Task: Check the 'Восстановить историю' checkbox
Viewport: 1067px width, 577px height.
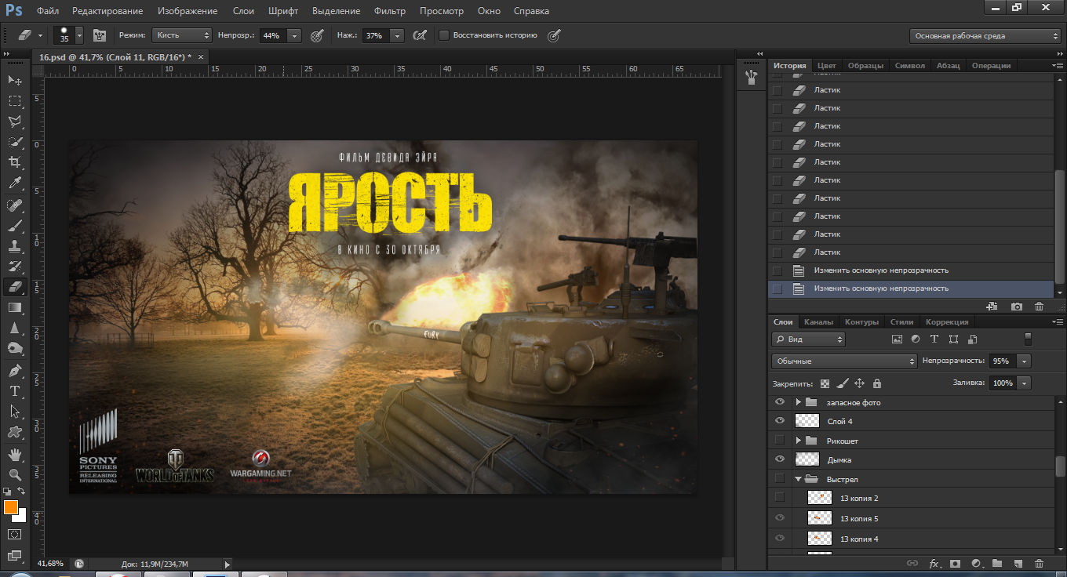Action: (x=443, y=35)
